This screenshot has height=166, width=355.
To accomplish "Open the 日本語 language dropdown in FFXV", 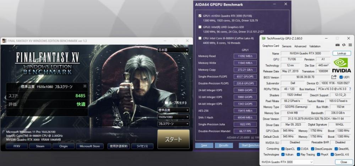I will point(173,50).
